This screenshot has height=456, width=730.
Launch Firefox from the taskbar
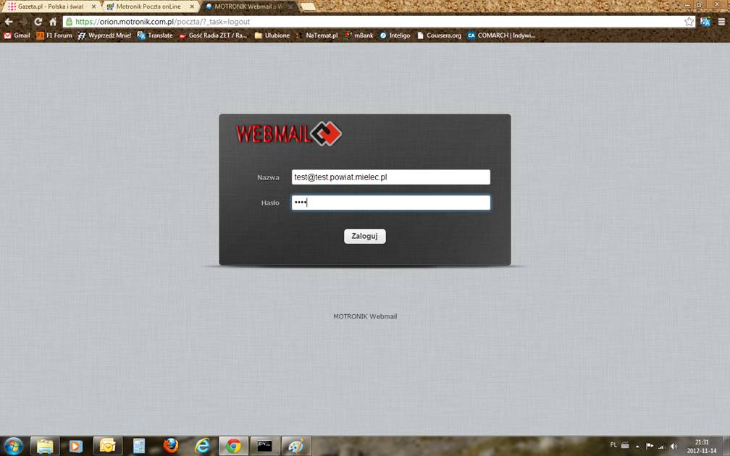pyautogui.click(x=170, y=446)
